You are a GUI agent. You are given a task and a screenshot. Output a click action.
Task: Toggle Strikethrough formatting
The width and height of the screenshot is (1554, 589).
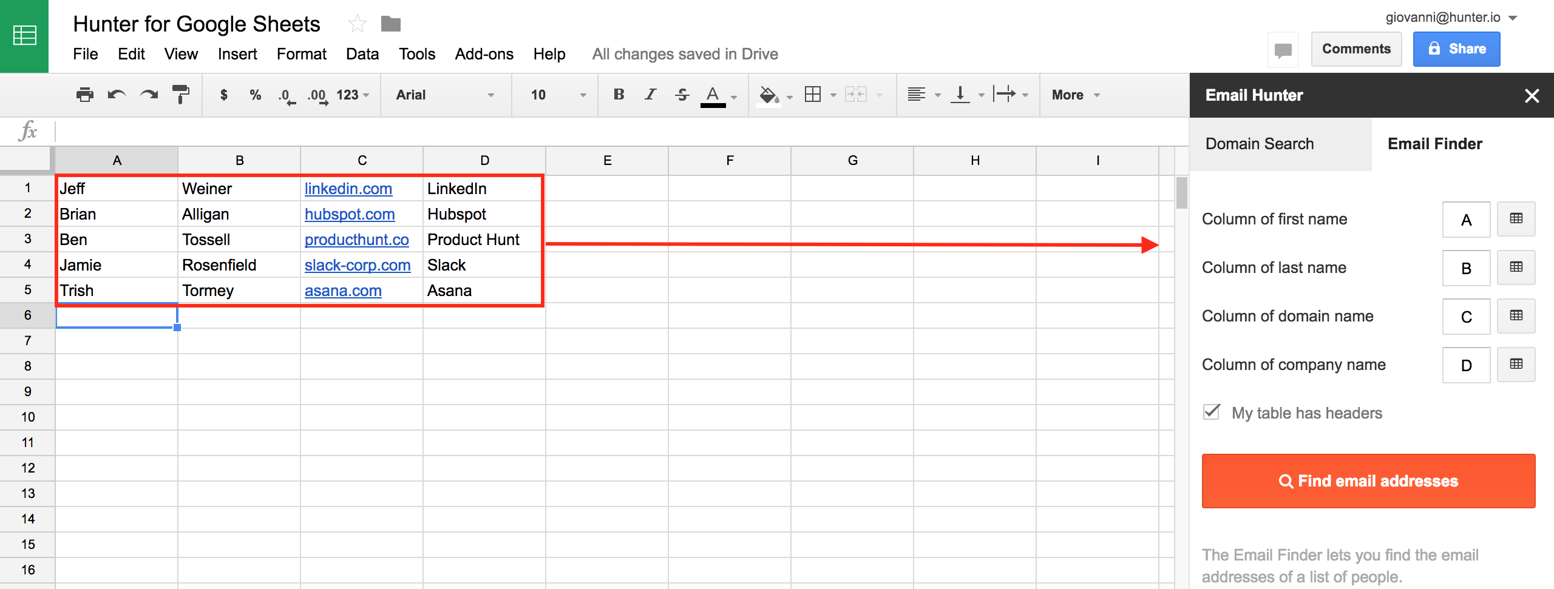682,95
